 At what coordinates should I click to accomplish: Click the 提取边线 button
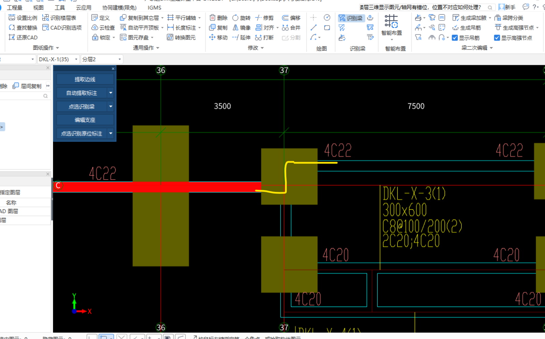pyautogui.click(x=85, y=79)
